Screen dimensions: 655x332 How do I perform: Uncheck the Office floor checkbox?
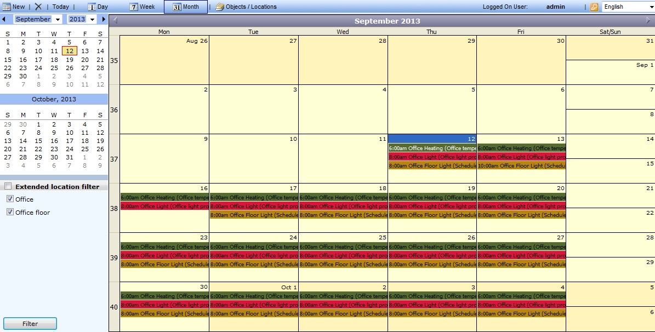(10, 212)
